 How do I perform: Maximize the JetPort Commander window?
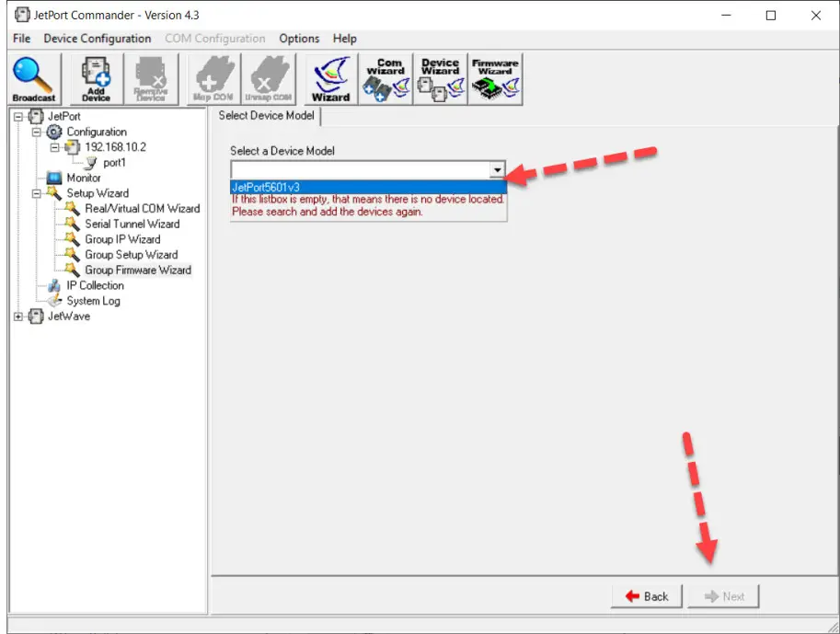[x=771, y=16]
